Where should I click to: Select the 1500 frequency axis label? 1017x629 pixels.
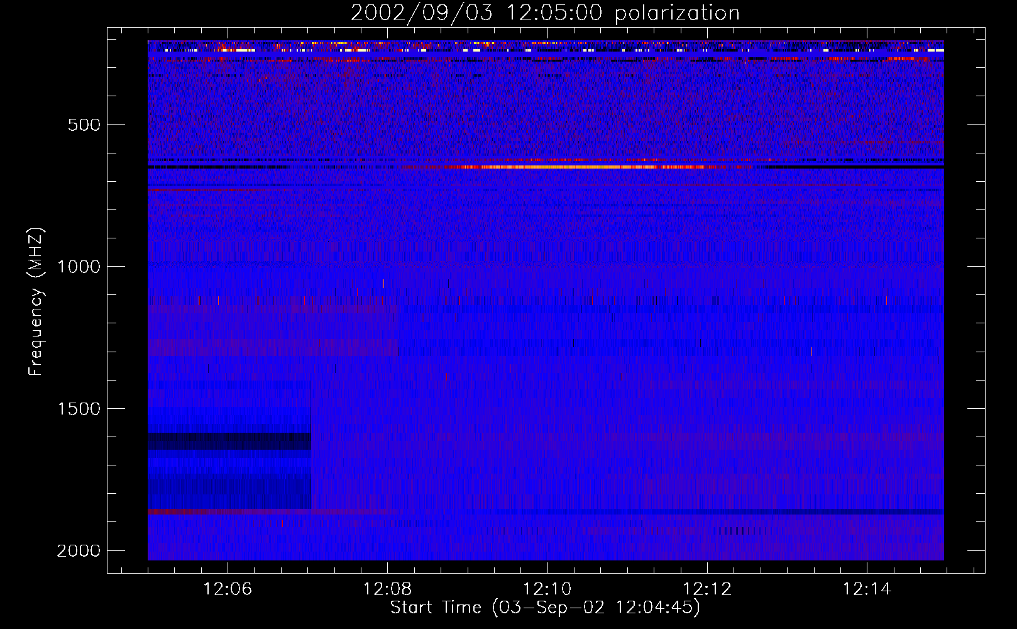pyautogui.click(x=79, y=409)
